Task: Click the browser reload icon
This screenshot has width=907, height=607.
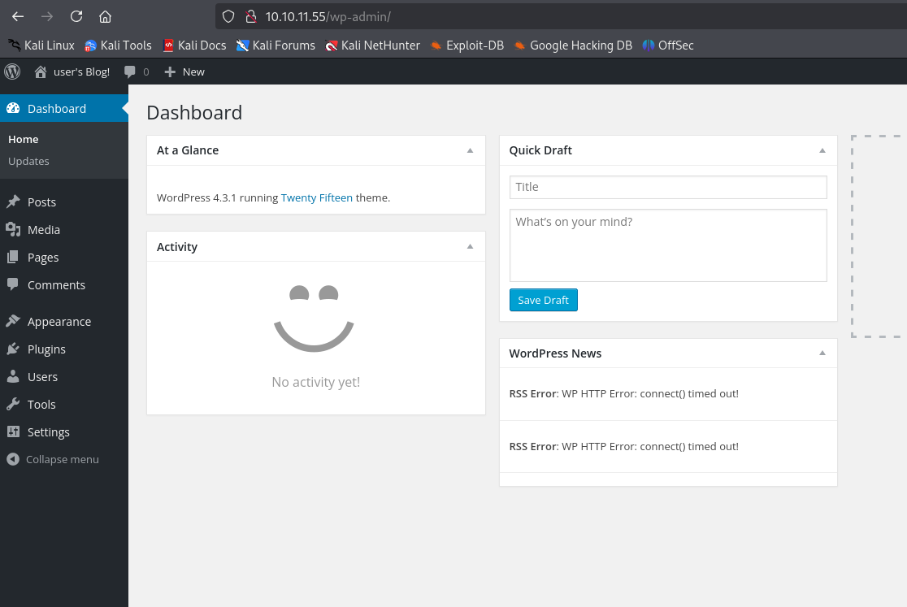Action: [x=76, y=16]
